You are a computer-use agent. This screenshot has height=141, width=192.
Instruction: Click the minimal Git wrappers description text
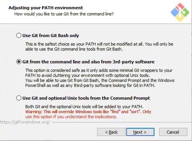click(x=100, y=78)
